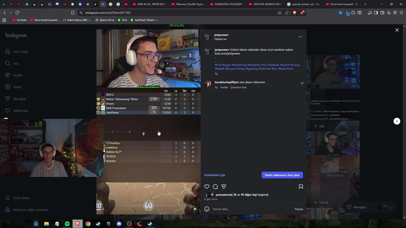This screenshot has height=228, width=406.
Task: Click Reels videosunu öne çıkar button
Action: coord(282,175)
